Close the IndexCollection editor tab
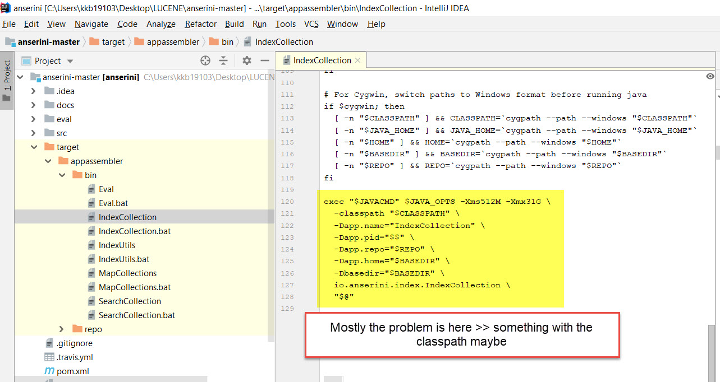720x382 pixels. 359,60
